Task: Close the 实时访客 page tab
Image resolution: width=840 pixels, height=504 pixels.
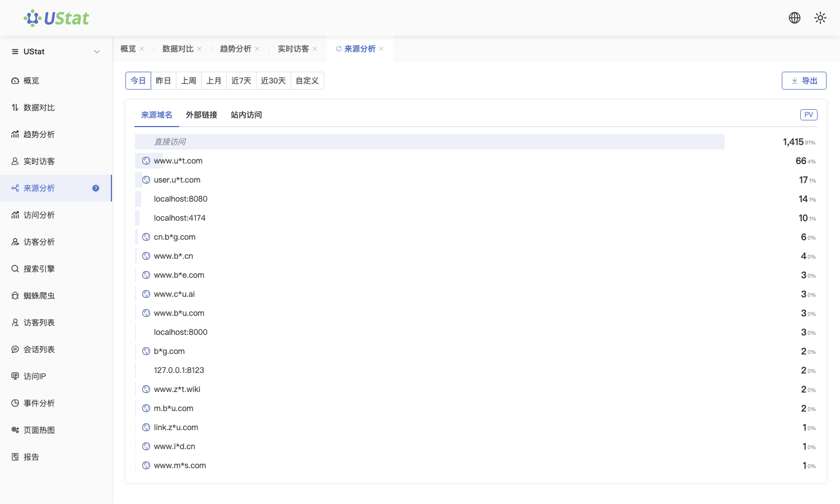Action: coord(315,49)
